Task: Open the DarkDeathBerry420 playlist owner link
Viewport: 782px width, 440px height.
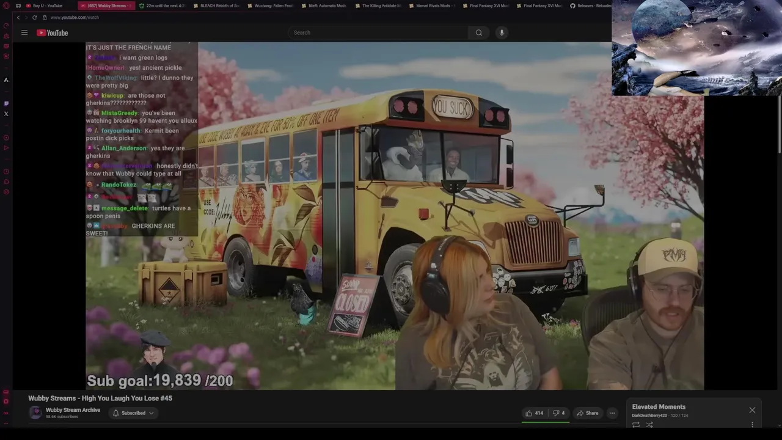Action: [x=649, y=416]
